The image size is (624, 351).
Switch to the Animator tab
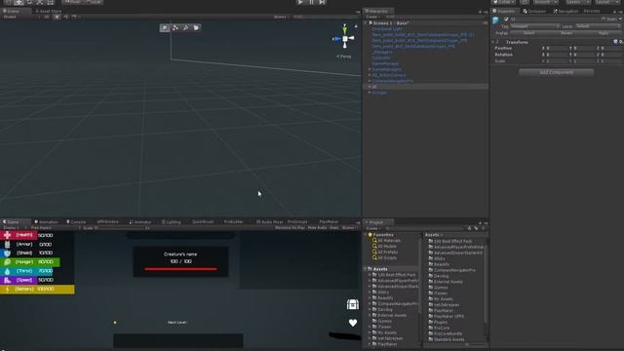point(140,222)
